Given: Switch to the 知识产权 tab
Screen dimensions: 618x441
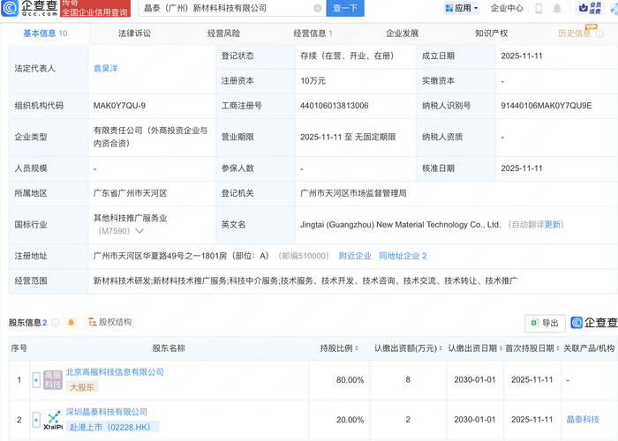Looking at the screenshot, I should click(491, 34).
